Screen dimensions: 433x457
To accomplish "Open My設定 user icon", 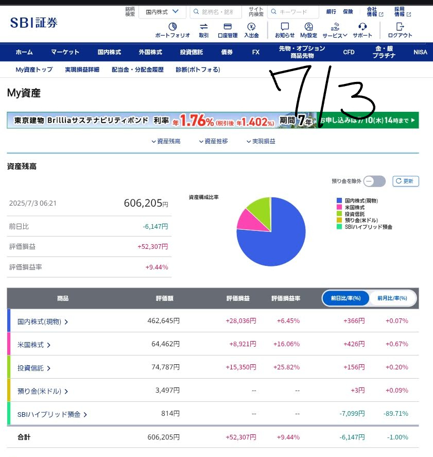I will 309,27.
